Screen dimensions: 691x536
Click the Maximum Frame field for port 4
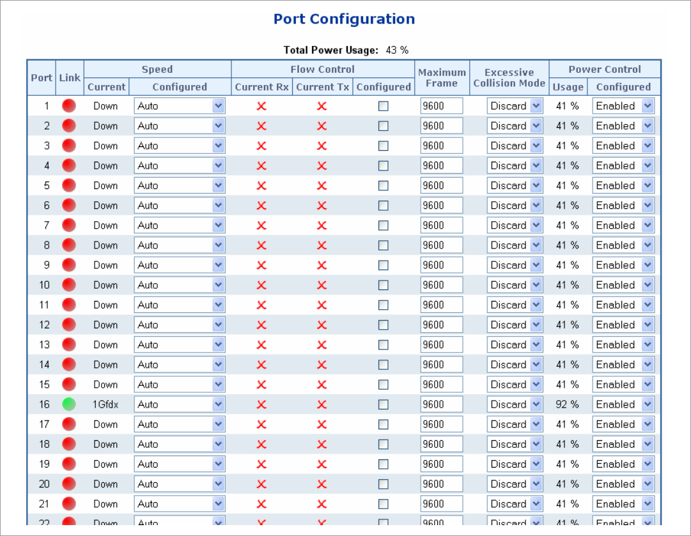441,166
